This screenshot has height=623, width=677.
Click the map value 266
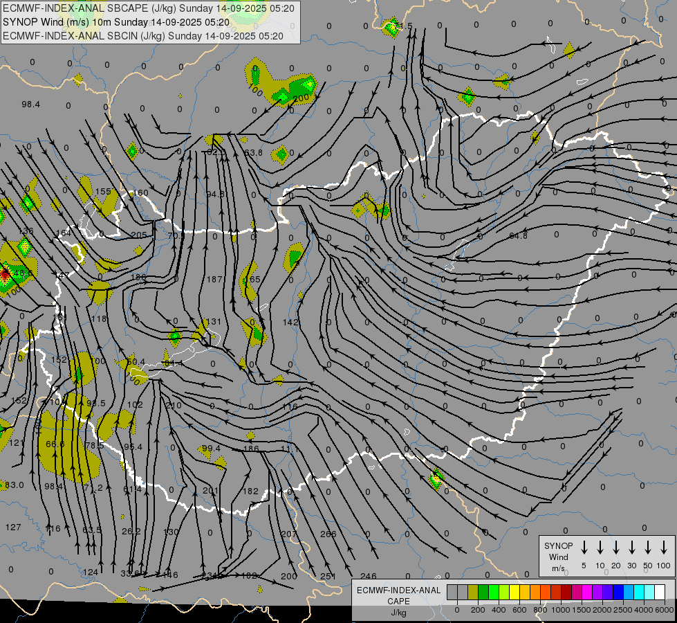328,534
